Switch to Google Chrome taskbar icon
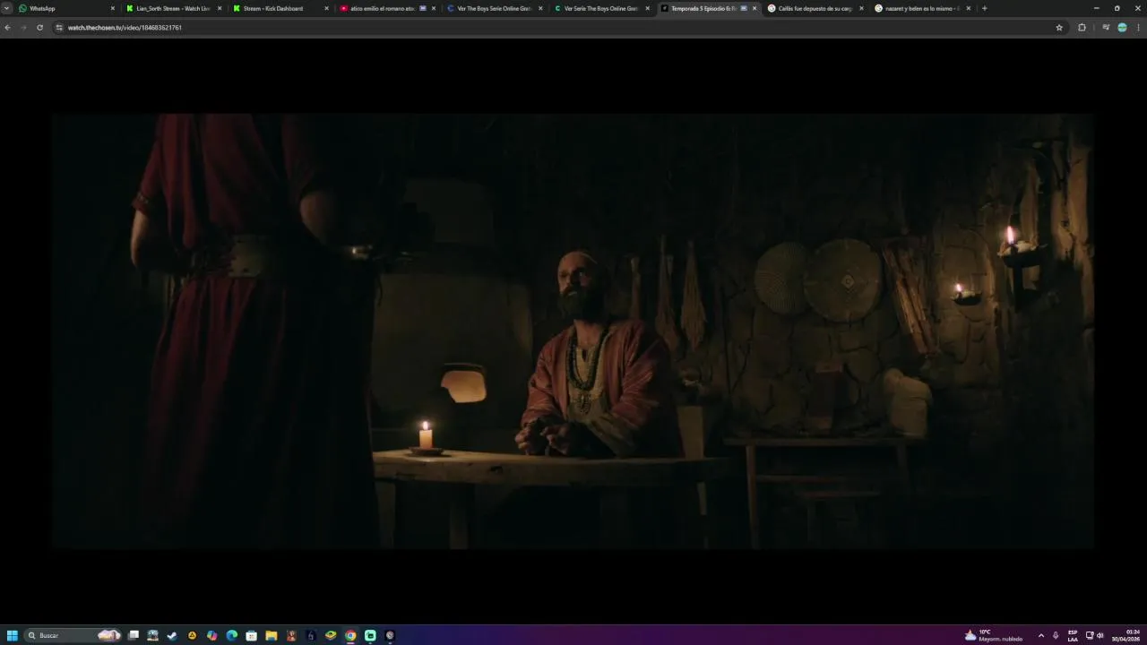This screenshot has width=1147, height=645. [x=350, y=635]
